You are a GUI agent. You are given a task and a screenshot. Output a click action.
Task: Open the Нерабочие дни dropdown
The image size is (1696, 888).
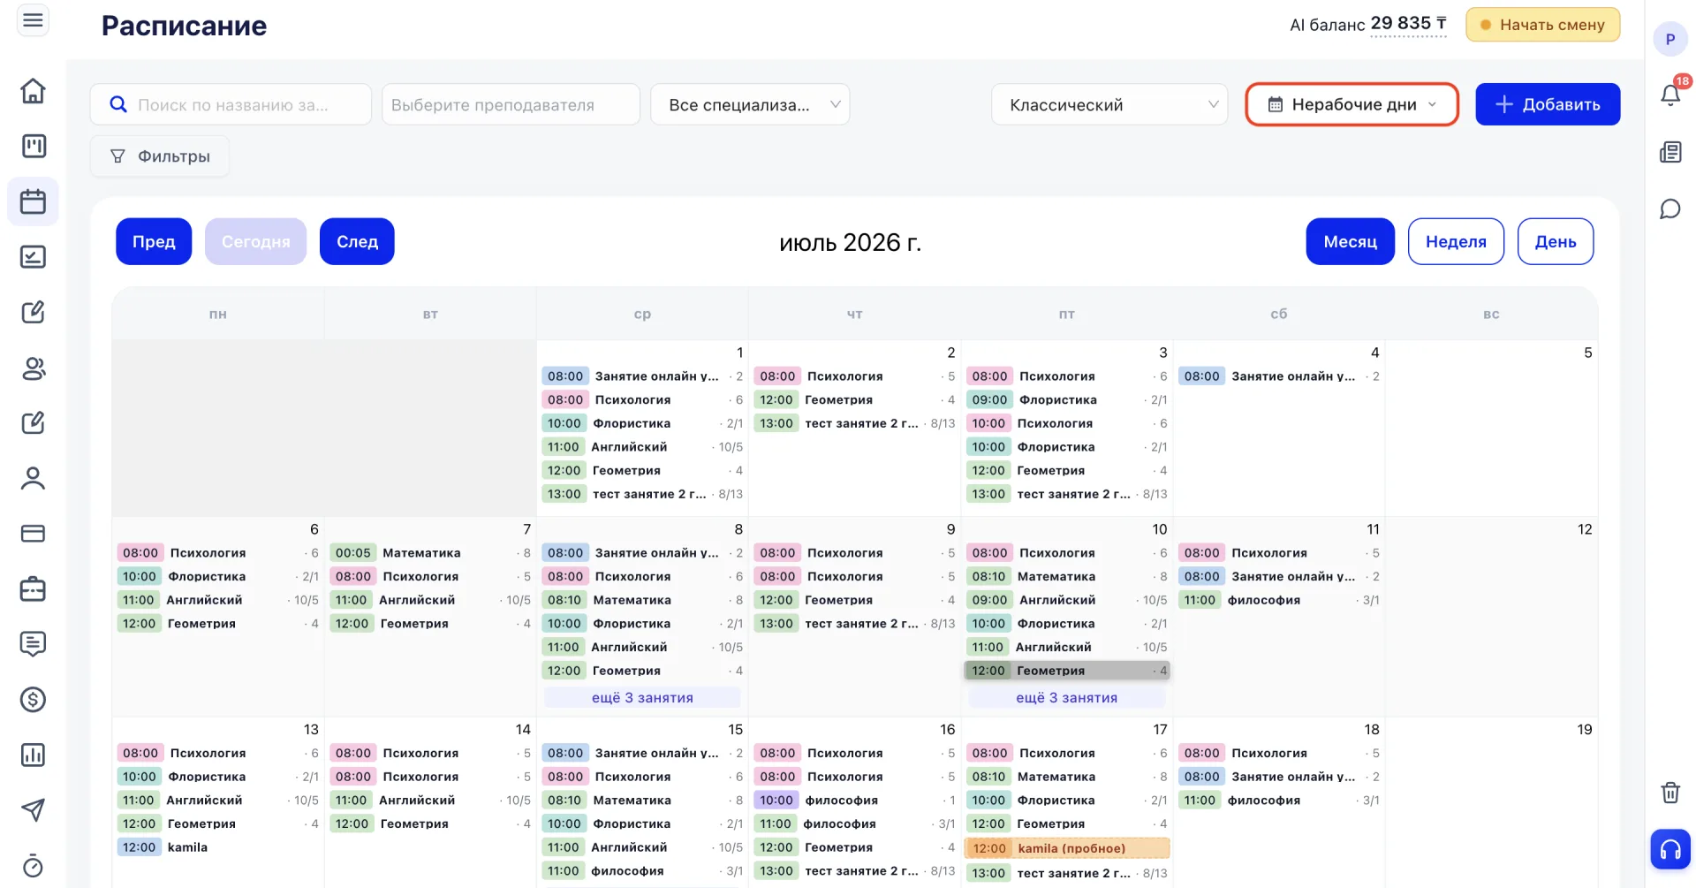click(x=1351, y=104)
